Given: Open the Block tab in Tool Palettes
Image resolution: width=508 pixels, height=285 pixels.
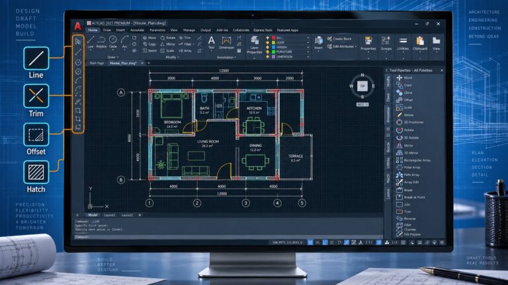Looking at the screenshot, I should tap(388, 147).
